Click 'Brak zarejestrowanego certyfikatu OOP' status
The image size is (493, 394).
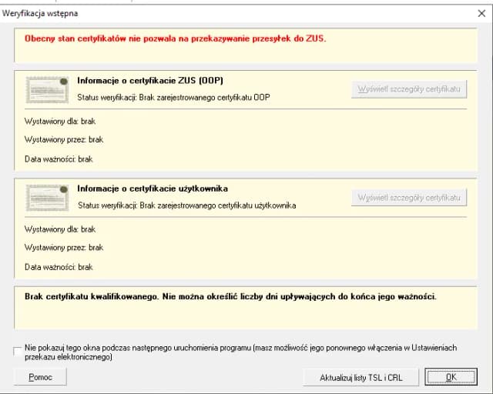[204, 98]
